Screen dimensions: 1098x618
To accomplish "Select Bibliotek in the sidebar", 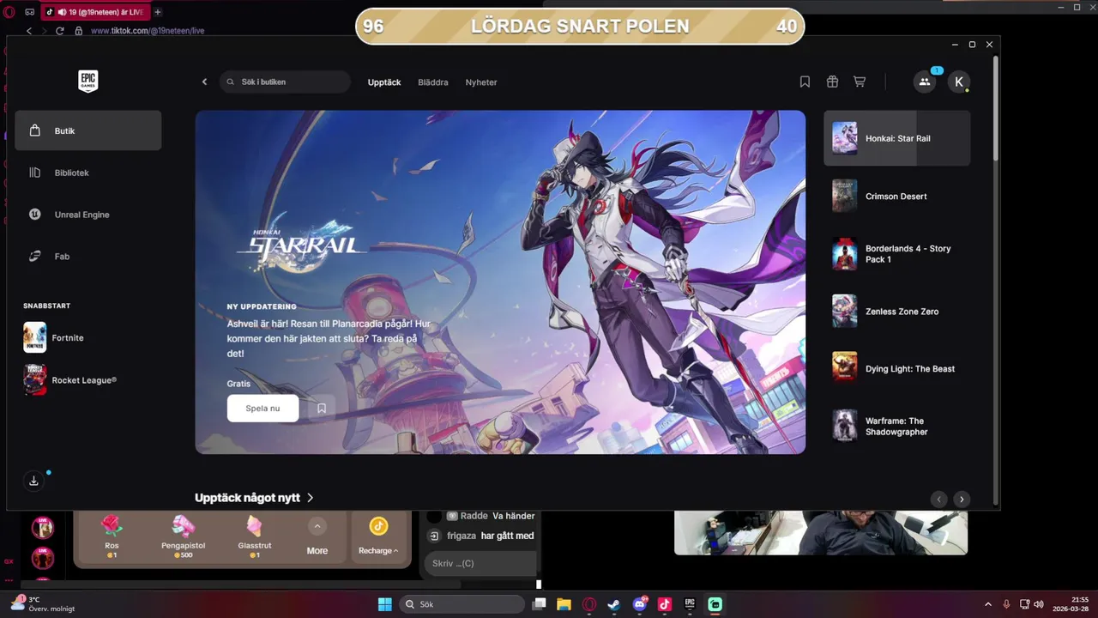I will pyautogui.click(x=87, y=173).
